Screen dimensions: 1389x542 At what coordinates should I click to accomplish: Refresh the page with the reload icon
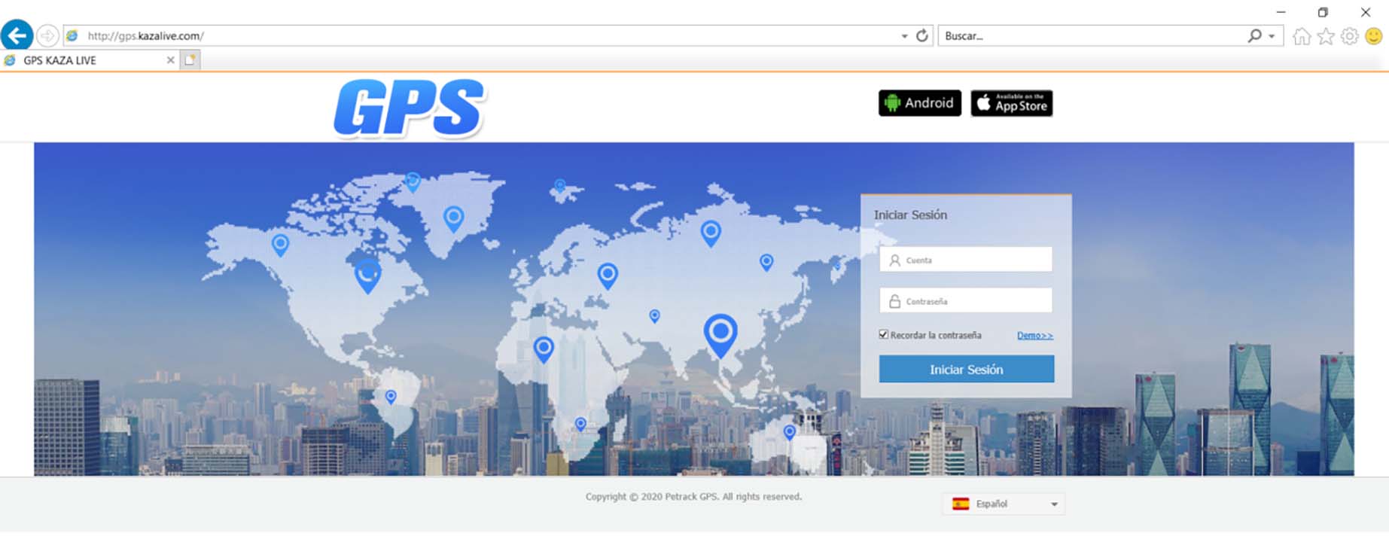tap(921, 35)
